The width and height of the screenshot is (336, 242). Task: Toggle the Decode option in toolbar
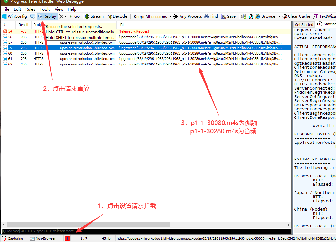pyautogui.click(x=118, y=16)
